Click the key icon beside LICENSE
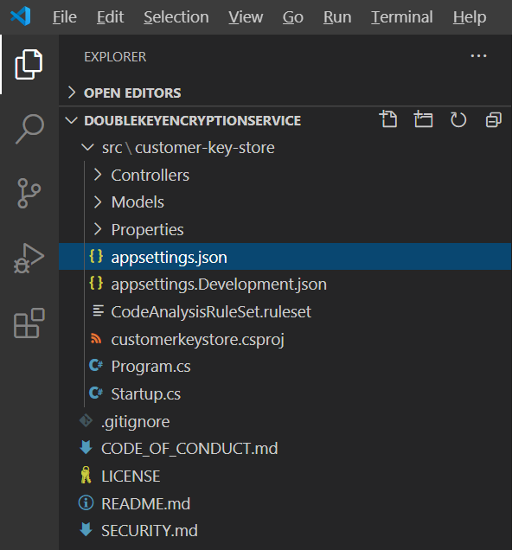Screen dimensions: 512x550 (x=86, y=475)
